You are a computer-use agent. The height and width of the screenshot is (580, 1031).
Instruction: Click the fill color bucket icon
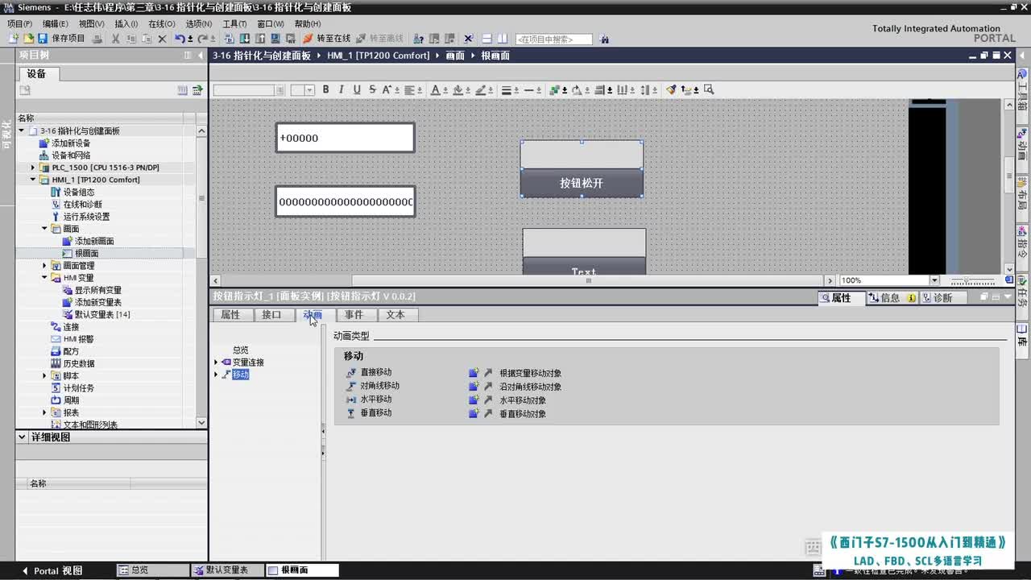(x=458, y=89)
